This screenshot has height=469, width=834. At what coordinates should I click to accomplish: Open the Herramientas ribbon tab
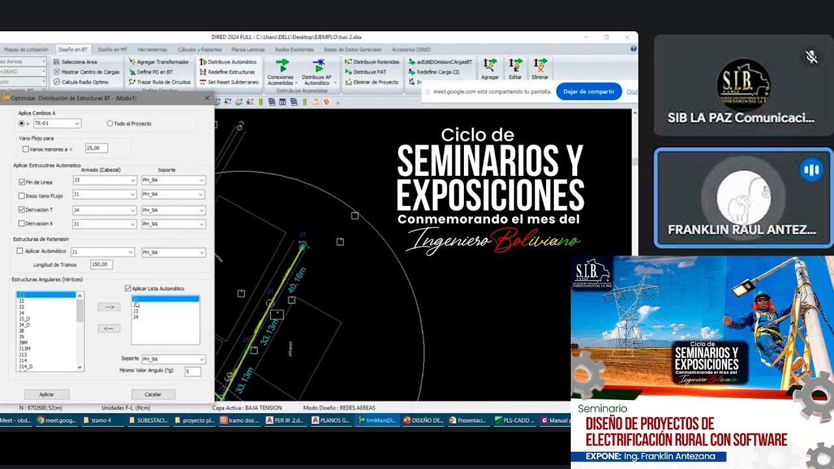tap(152, 50)
